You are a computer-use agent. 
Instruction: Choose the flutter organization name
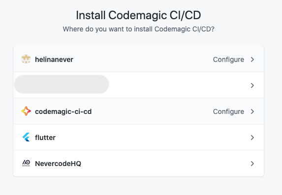point(45,138)
